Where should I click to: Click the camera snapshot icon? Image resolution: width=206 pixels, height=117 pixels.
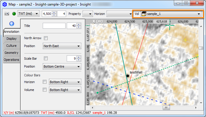[x=7, y=14]
